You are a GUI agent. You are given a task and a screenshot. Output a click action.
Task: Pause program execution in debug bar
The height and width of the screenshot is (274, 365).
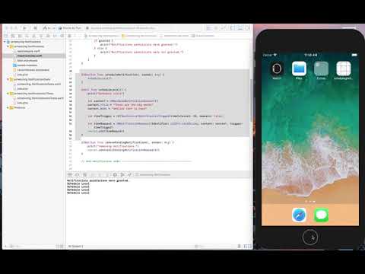tap(85, 174)
